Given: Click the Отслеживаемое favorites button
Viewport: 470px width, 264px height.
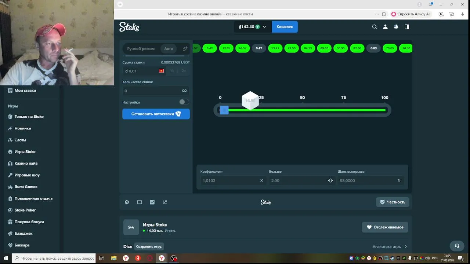Looking at the screenshot, I should click(x=385, y=227).
